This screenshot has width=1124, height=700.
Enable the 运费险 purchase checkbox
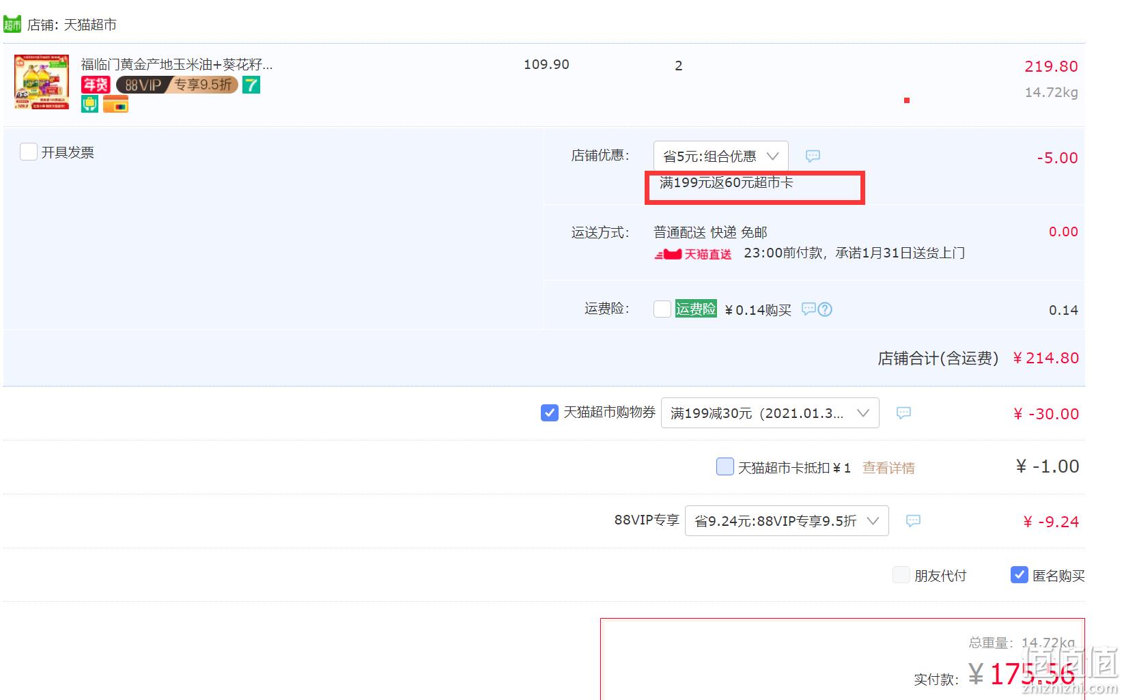click(662, 309)
